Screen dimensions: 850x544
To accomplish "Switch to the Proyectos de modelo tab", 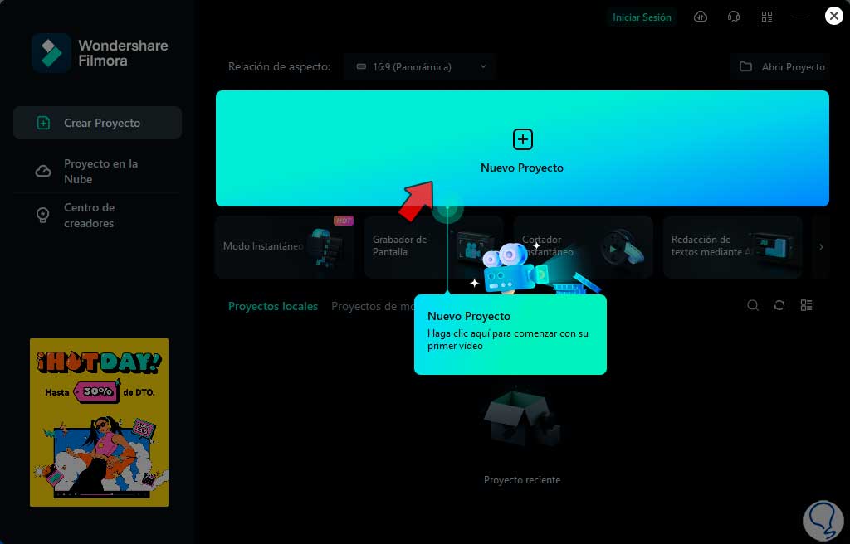I will [x=373, y=306].
